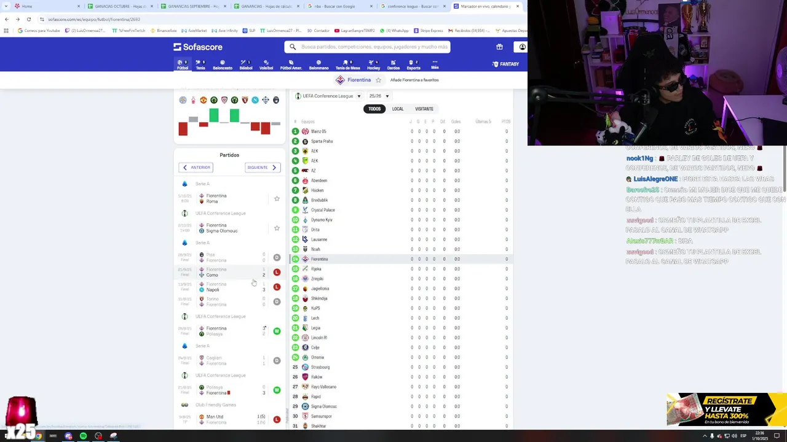The height and width of the screenshot is (442, 787).
Task: Select the Fútbol sport icon
Action: tap(183, 64)
